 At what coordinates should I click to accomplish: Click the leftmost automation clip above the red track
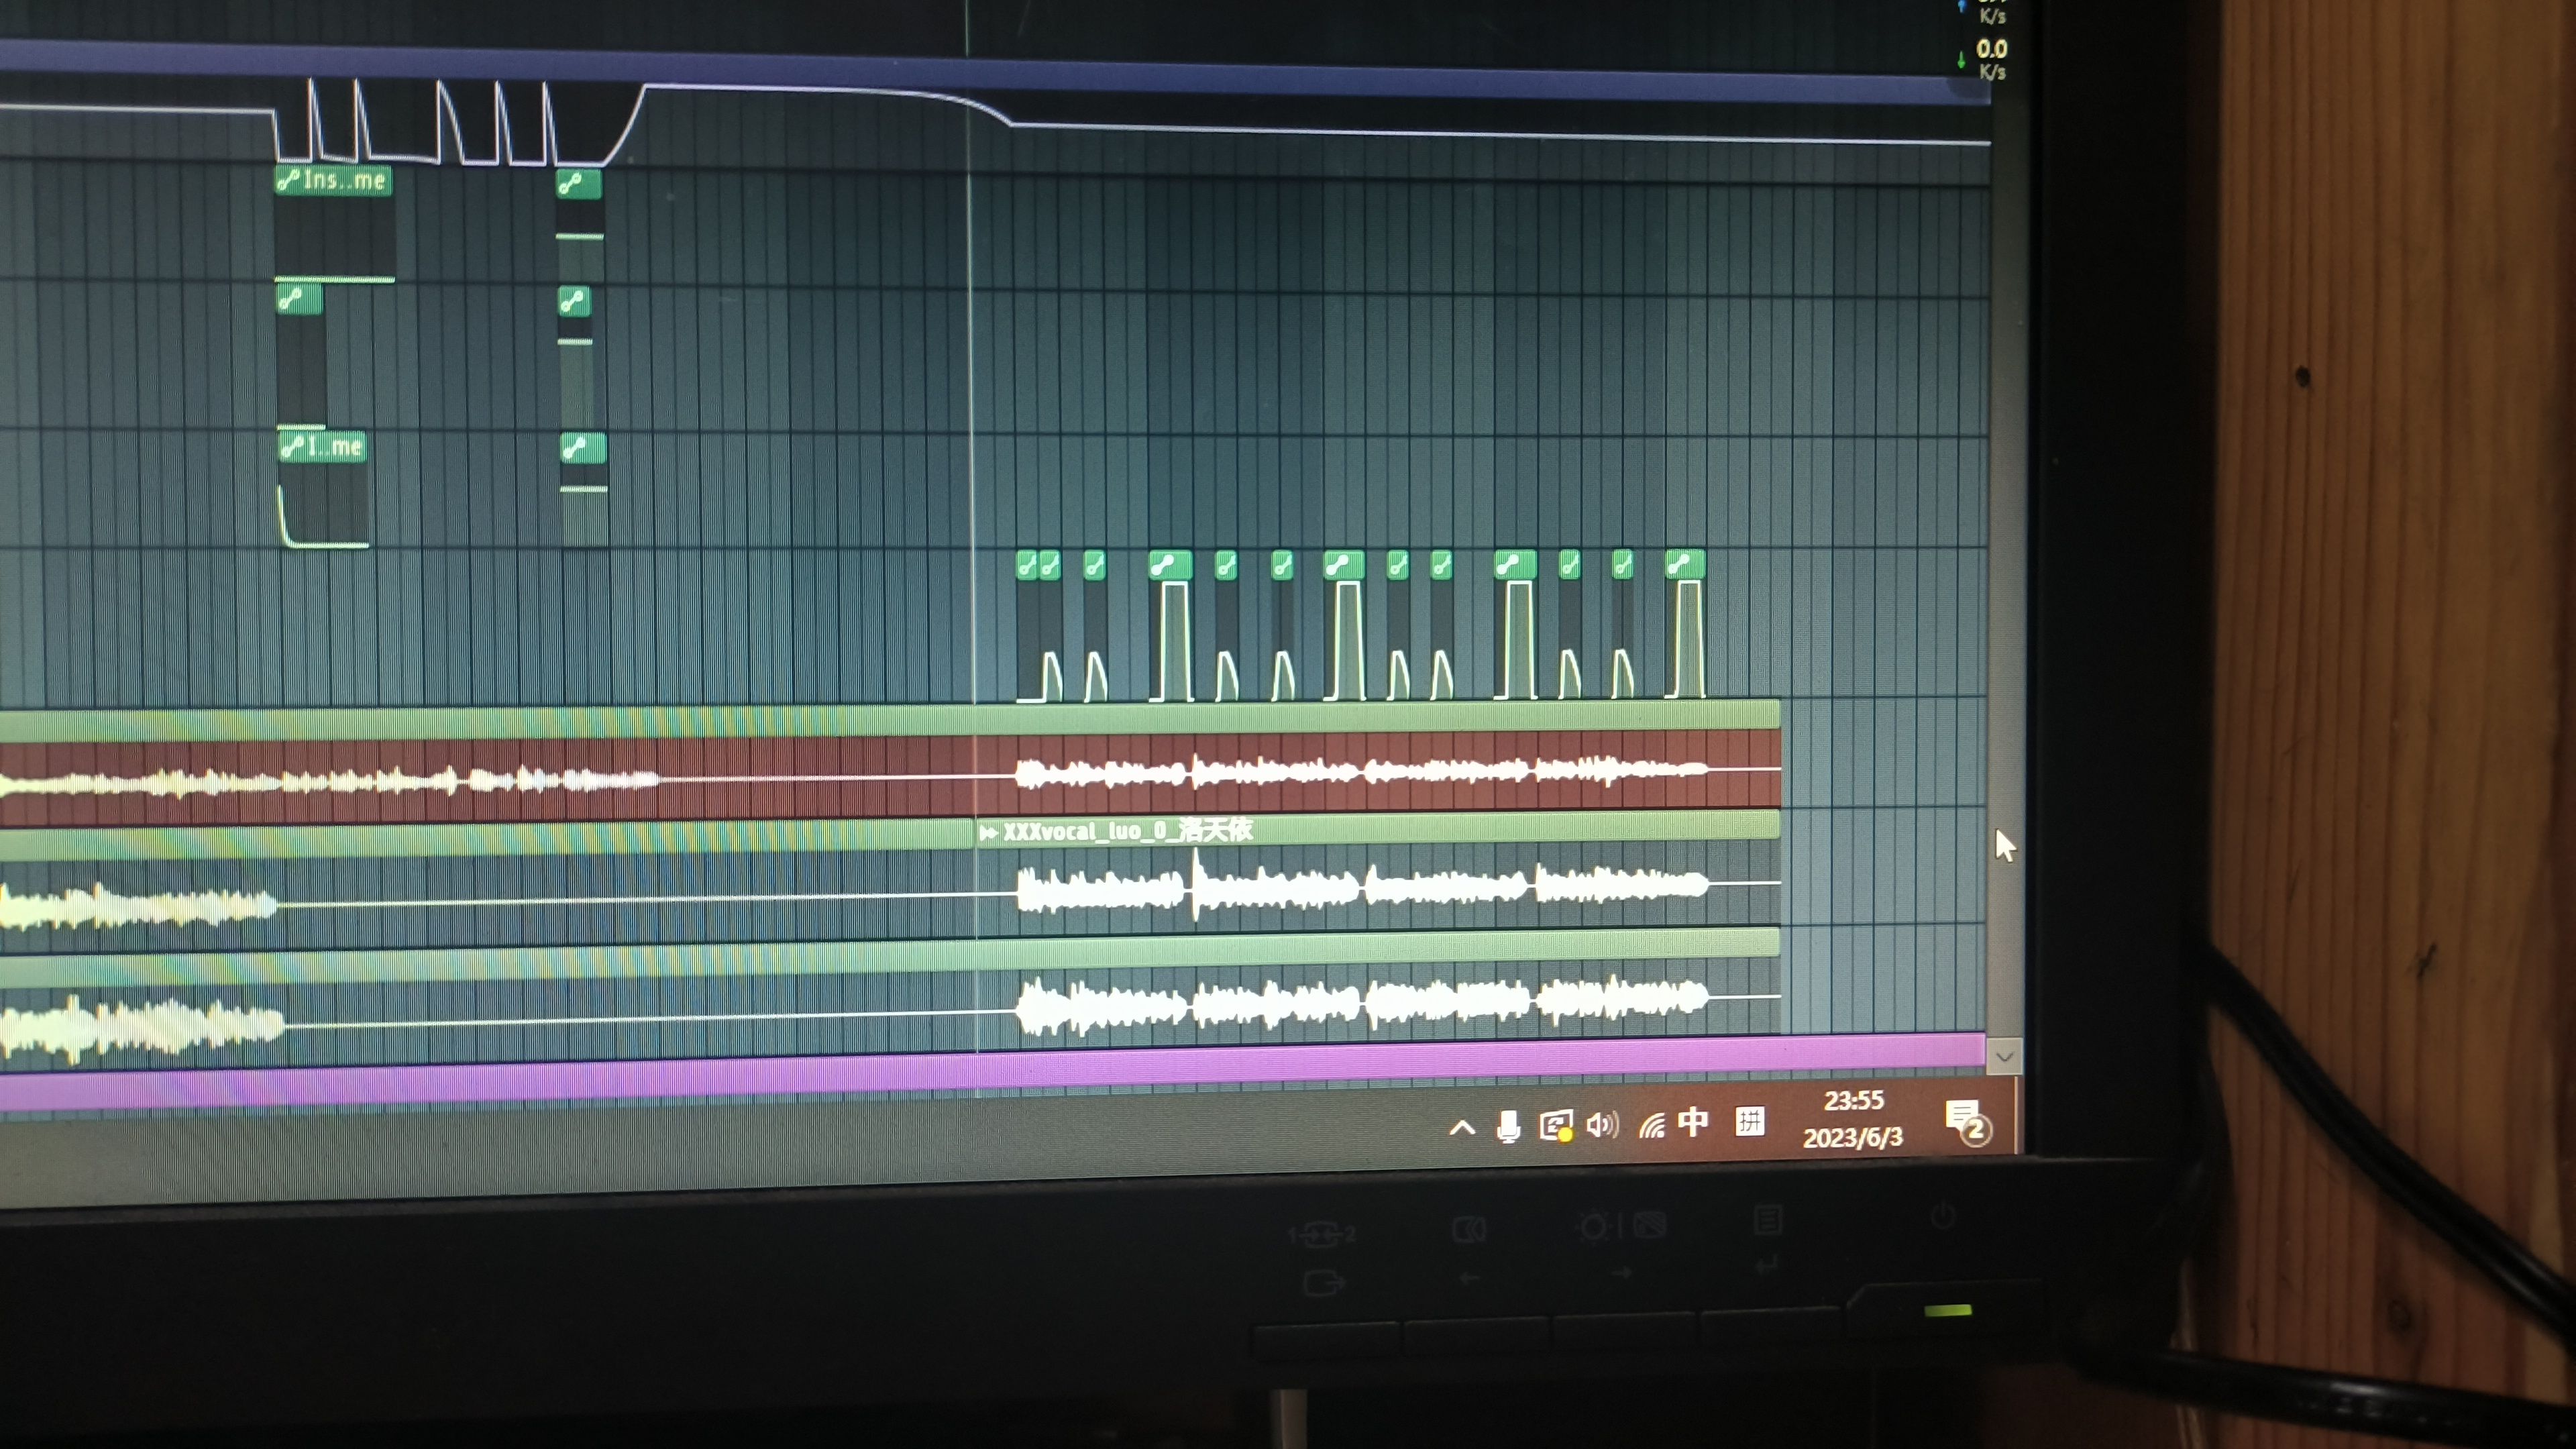[1026, 566]
